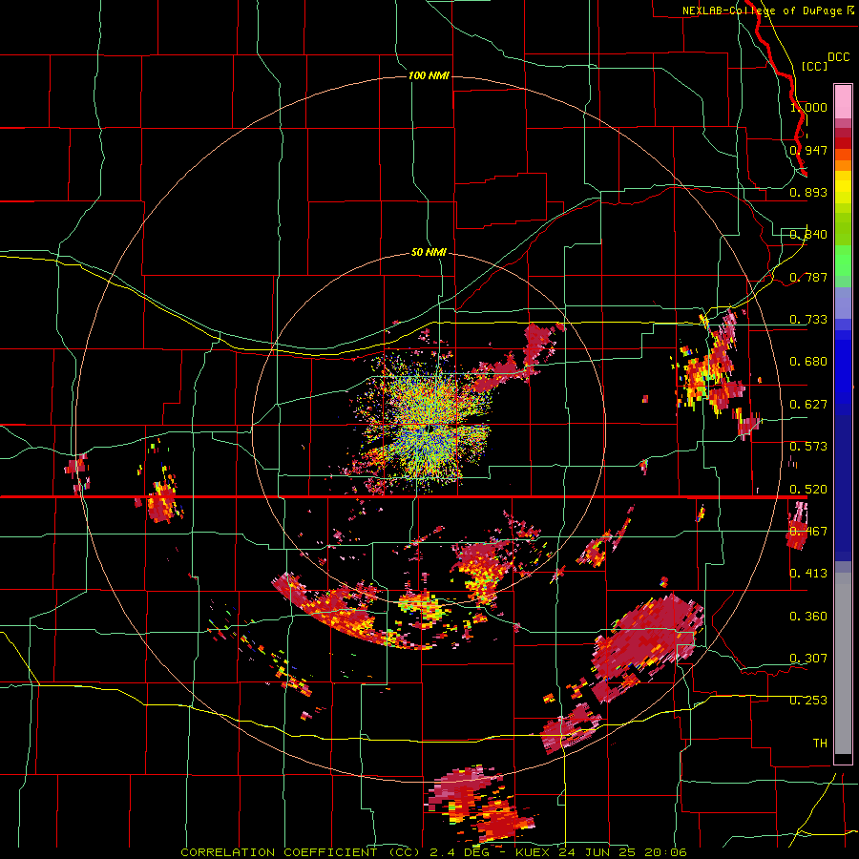The height and width of the screenshot is (859, 859).
Task: Click the [CC] units label
Action: [x=814, y=66]
